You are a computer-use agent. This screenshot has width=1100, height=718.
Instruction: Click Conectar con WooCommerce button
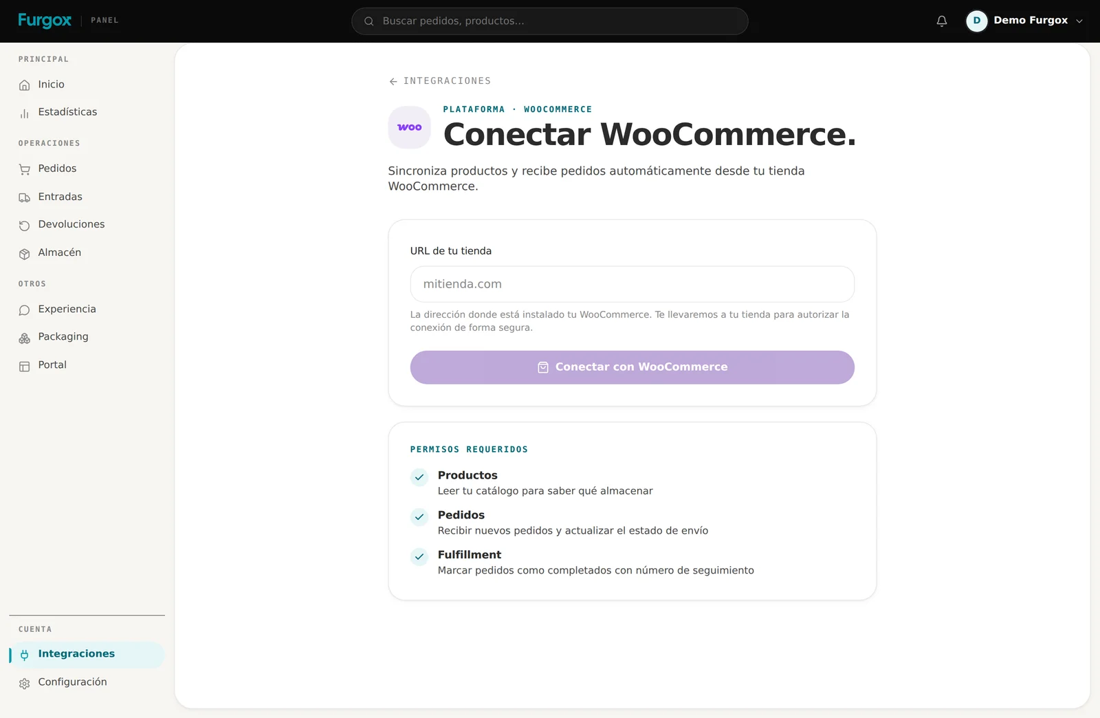pos(632,367)
